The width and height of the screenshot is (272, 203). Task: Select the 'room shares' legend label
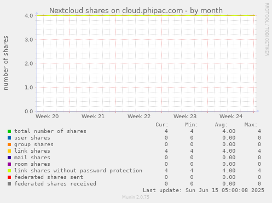point(32,164)
